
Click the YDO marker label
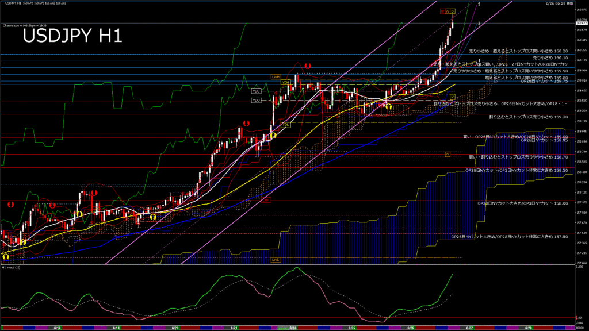click(256, 101)
